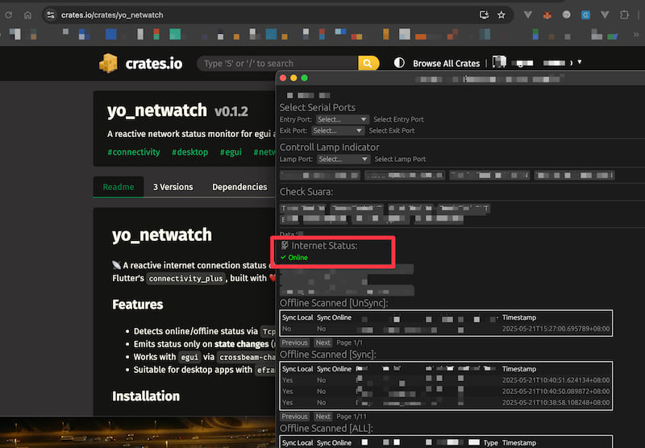Screen dimensions: 645x448
Task: Click Previous under Offline Scanned [Sync] Page 1/11
Action: (294, 417)
